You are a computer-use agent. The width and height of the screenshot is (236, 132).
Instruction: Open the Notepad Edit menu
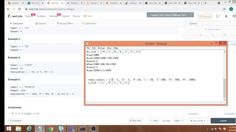click(94, 48)
